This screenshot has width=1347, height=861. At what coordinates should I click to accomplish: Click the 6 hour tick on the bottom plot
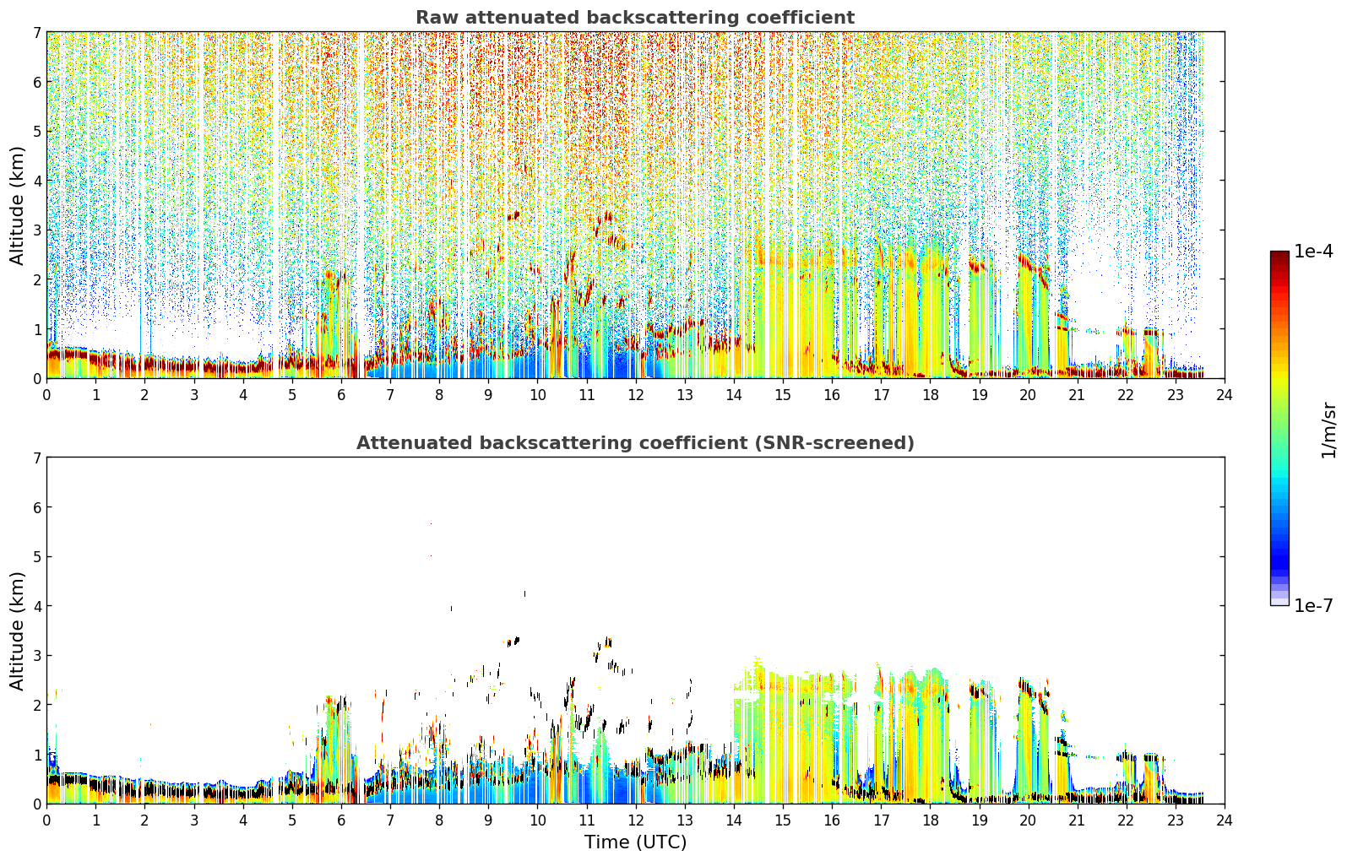pos(341,820)
